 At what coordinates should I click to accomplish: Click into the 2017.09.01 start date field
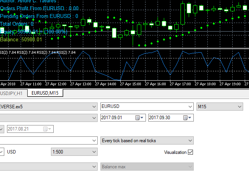pyautogui.click(x=117, y=118)
